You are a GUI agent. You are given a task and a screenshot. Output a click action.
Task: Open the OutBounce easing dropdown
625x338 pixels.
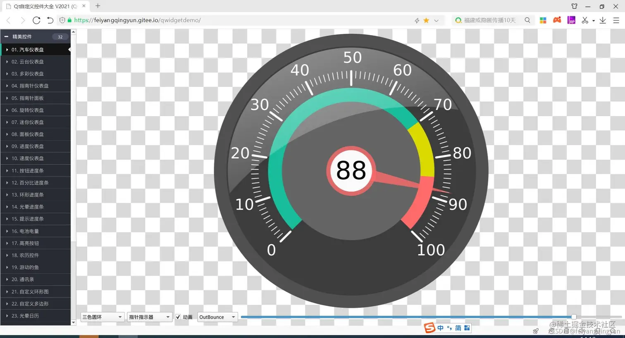(217, 317)
